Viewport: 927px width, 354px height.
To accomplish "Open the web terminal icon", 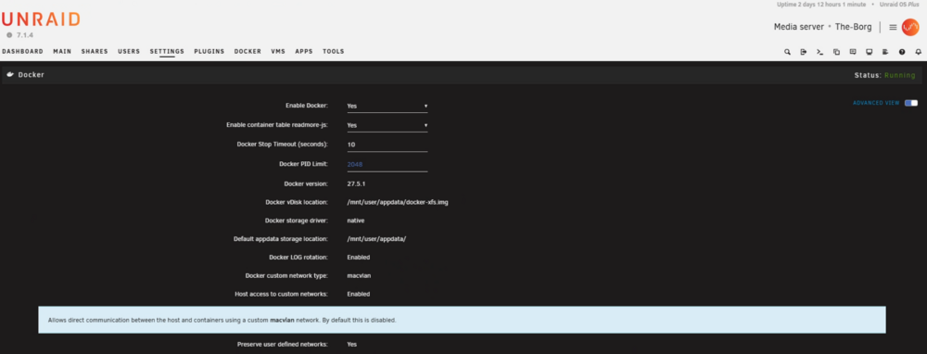I will tap(819, 52).
